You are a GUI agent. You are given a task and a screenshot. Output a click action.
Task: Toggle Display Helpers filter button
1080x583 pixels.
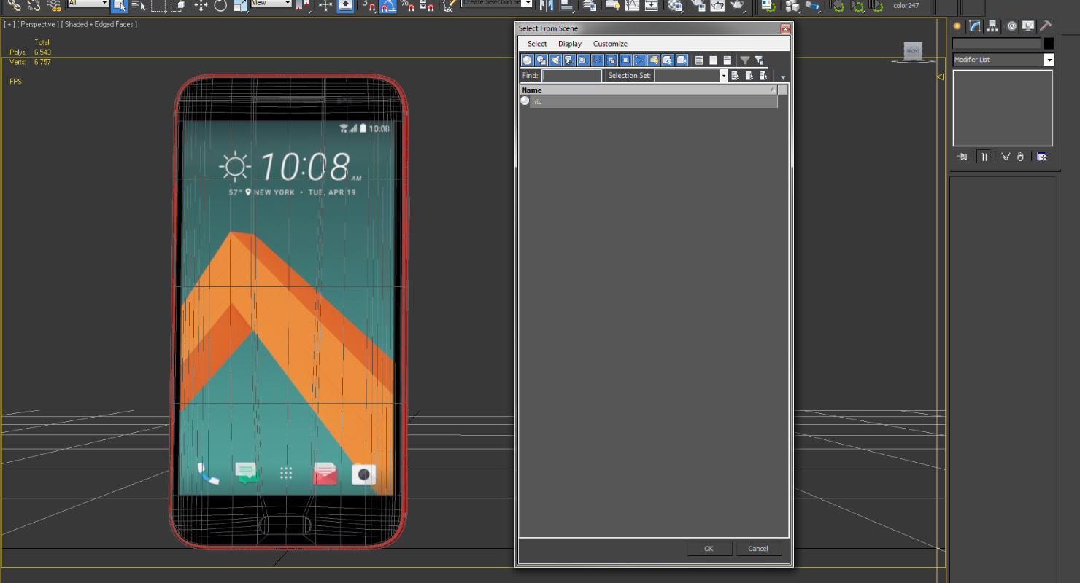pyautogui.click(x=583, y=60)
